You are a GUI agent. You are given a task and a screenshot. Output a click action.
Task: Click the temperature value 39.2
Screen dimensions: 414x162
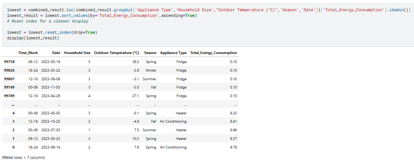(135, 61)
